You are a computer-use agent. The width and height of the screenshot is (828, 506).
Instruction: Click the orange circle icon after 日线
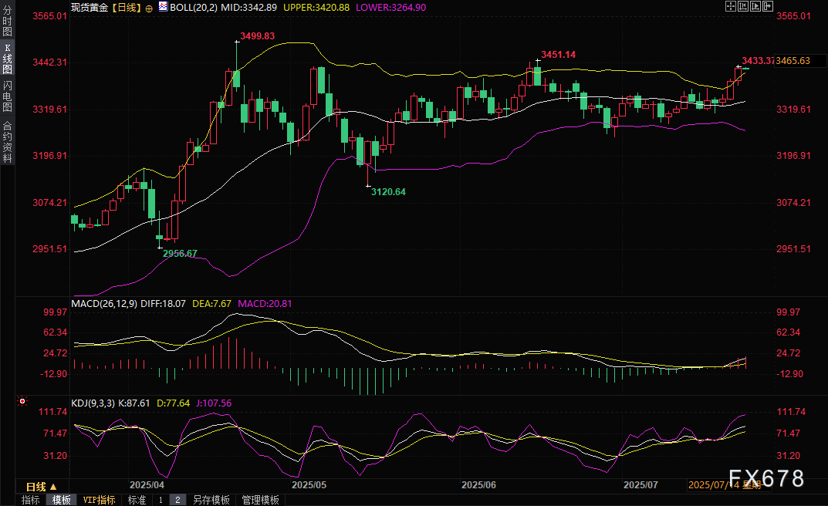(149, 7)
